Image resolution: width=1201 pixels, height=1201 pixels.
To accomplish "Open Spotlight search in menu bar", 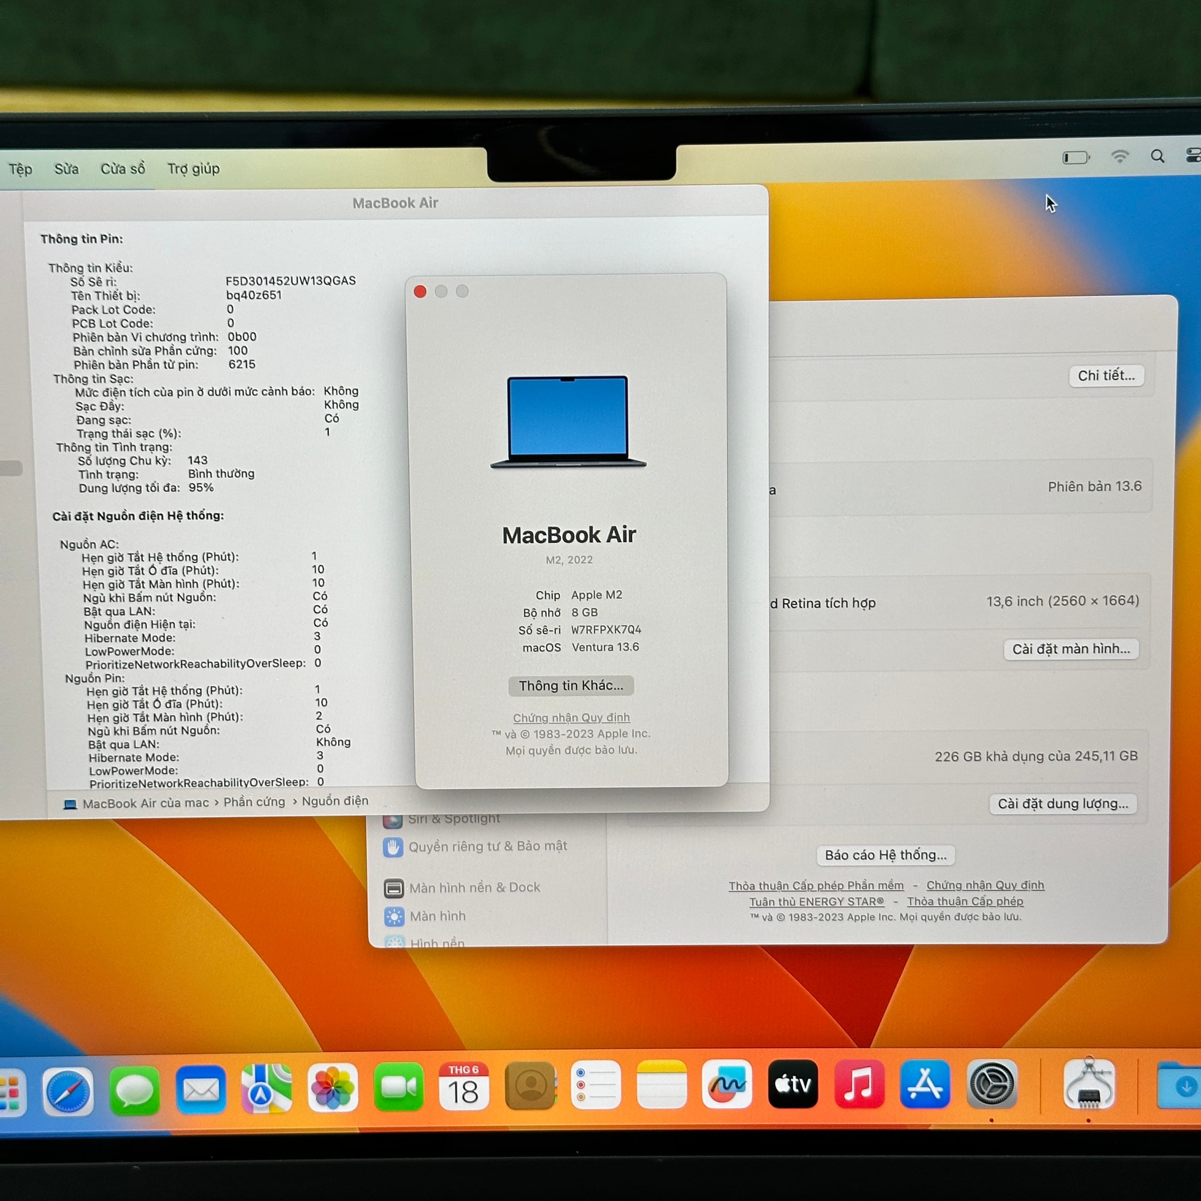I will (1157, 156).
